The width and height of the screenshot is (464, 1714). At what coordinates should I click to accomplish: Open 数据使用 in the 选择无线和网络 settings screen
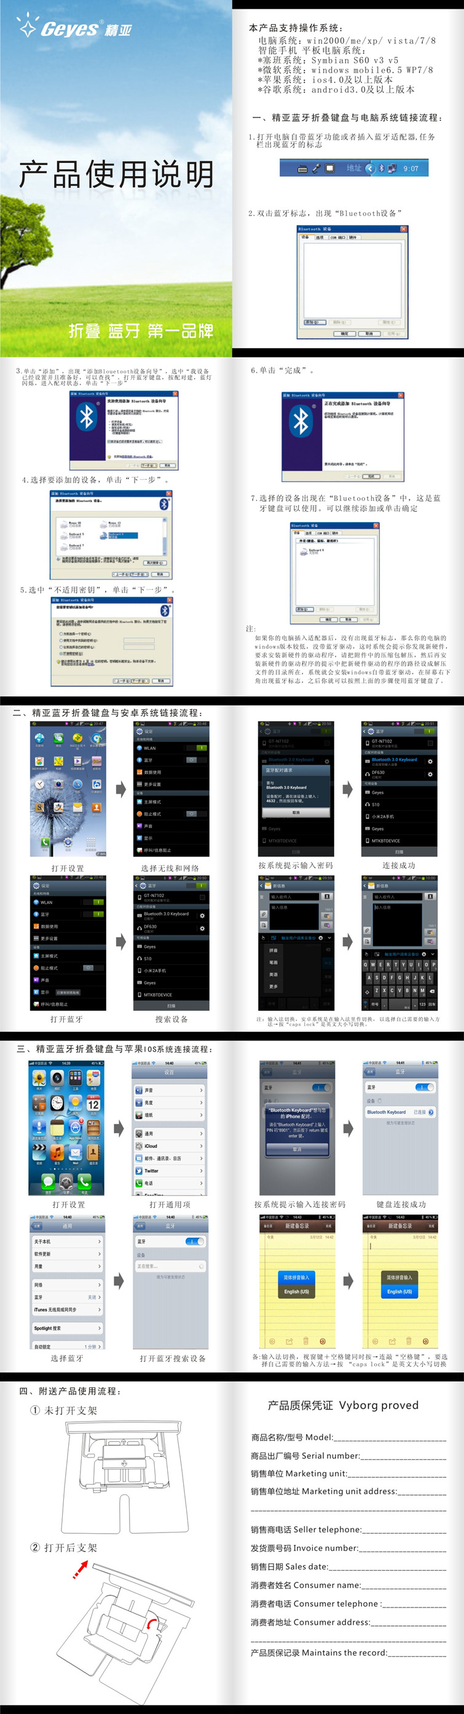(x=171, y=772)
